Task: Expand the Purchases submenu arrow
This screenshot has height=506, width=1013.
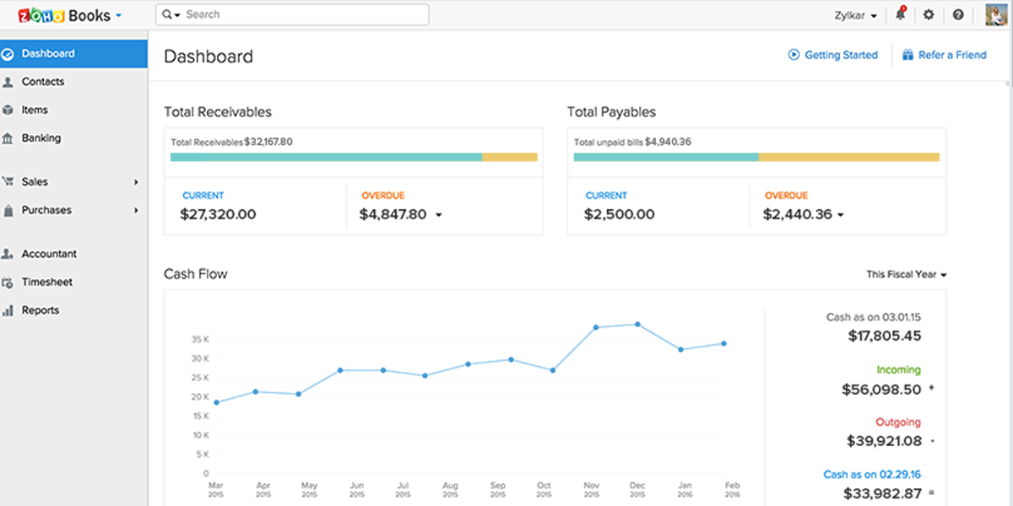Action: coord(136,211)
